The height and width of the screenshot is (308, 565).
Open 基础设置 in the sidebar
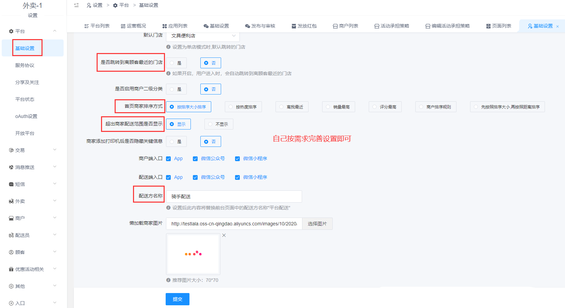point(33,48)
